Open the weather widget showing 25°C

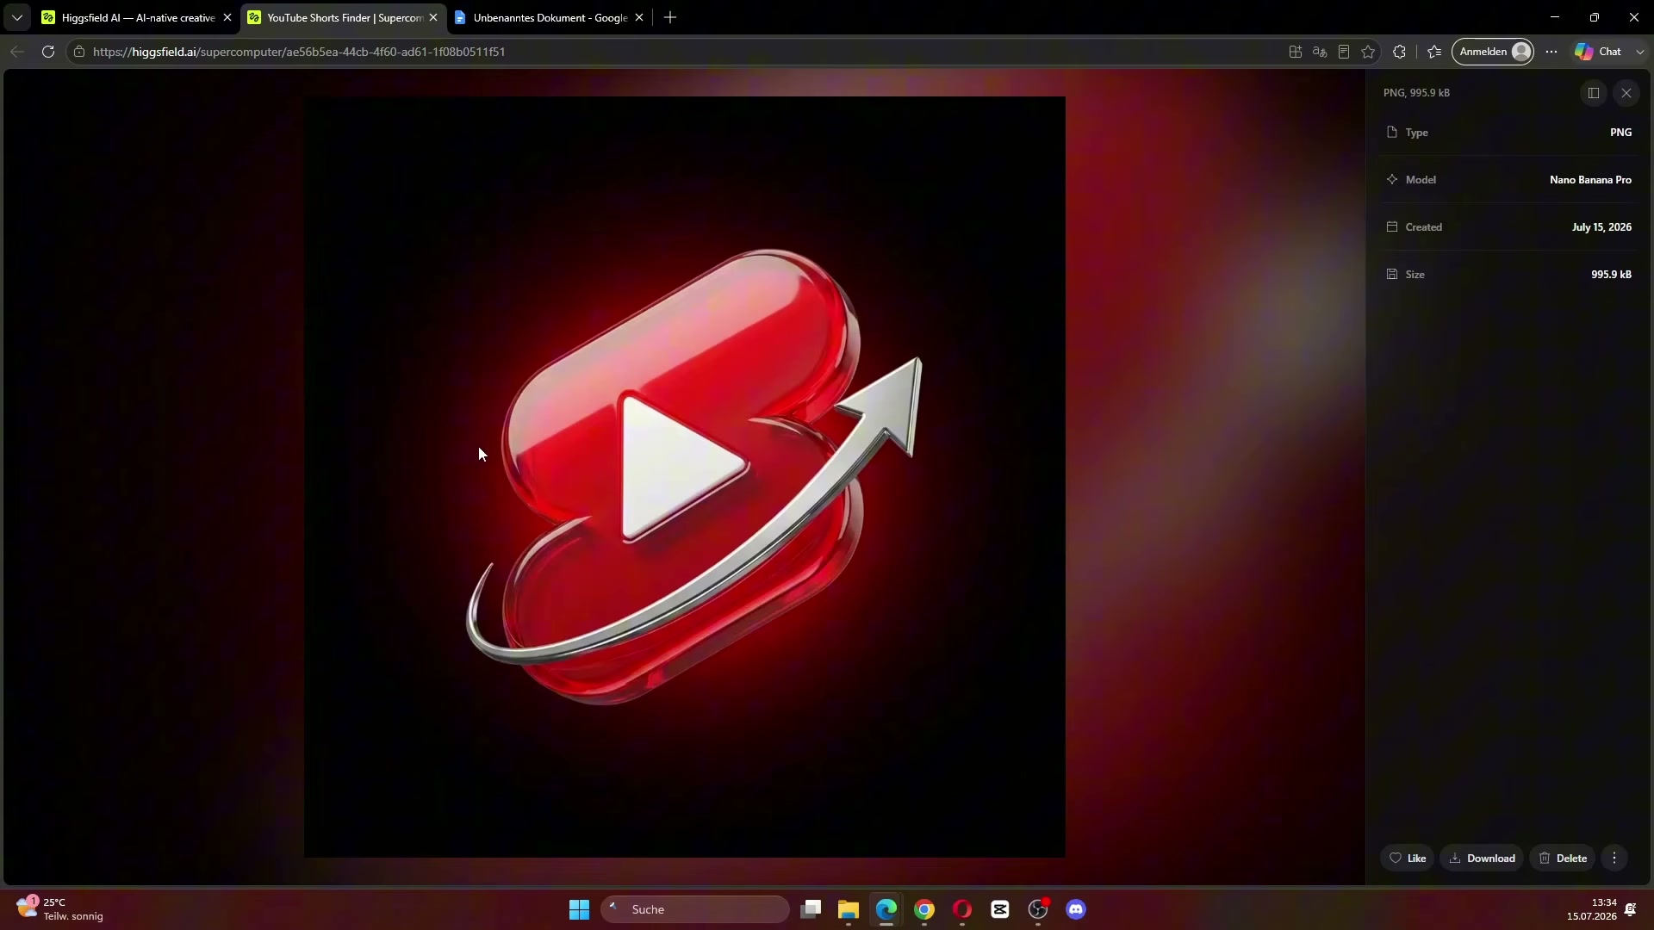point(60,909)
